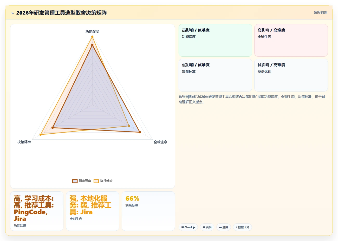Open the 低影响 / 低难度 quadrant card

tap(215, 75)
